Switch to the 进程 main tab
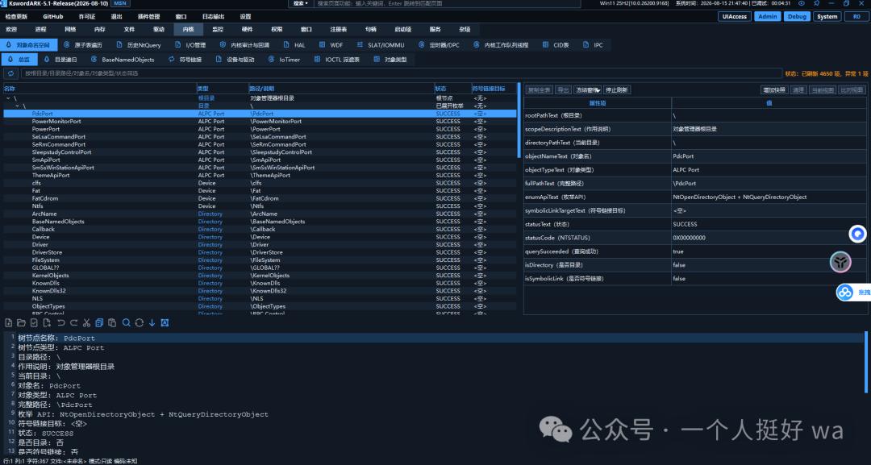 (40, 29)
